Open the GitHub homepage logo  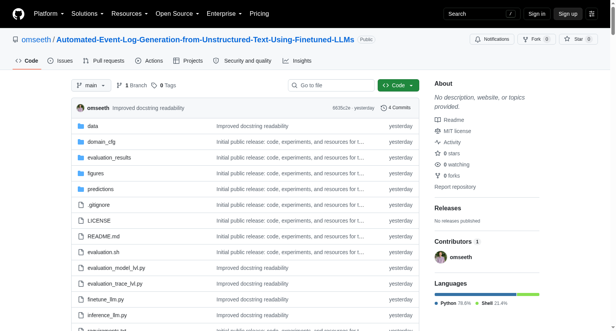18,14
